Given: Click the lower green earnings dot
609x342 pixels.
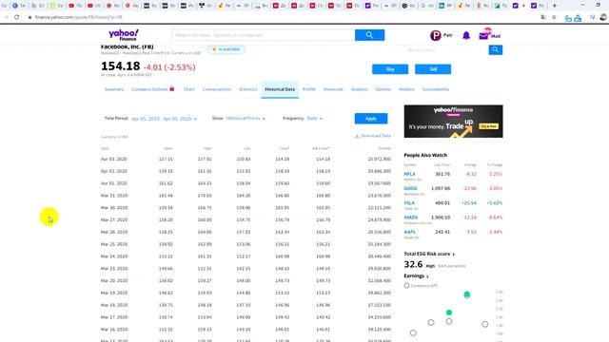Looking at the screenshot, I should point(449,313).
